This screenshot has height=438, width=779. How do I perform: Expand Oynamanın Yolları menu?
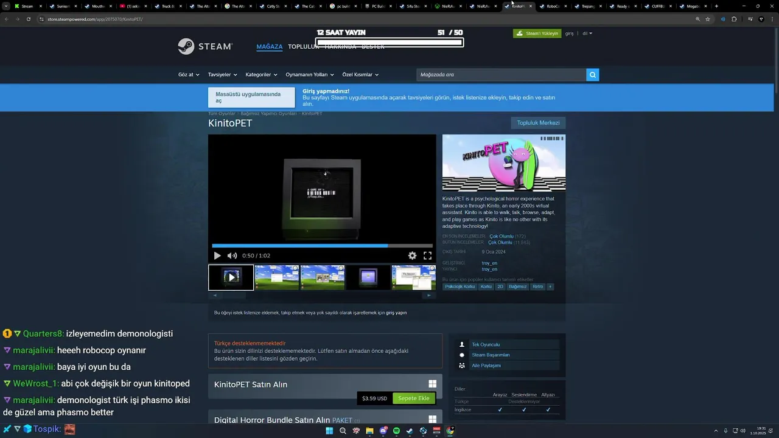(310, 74)
